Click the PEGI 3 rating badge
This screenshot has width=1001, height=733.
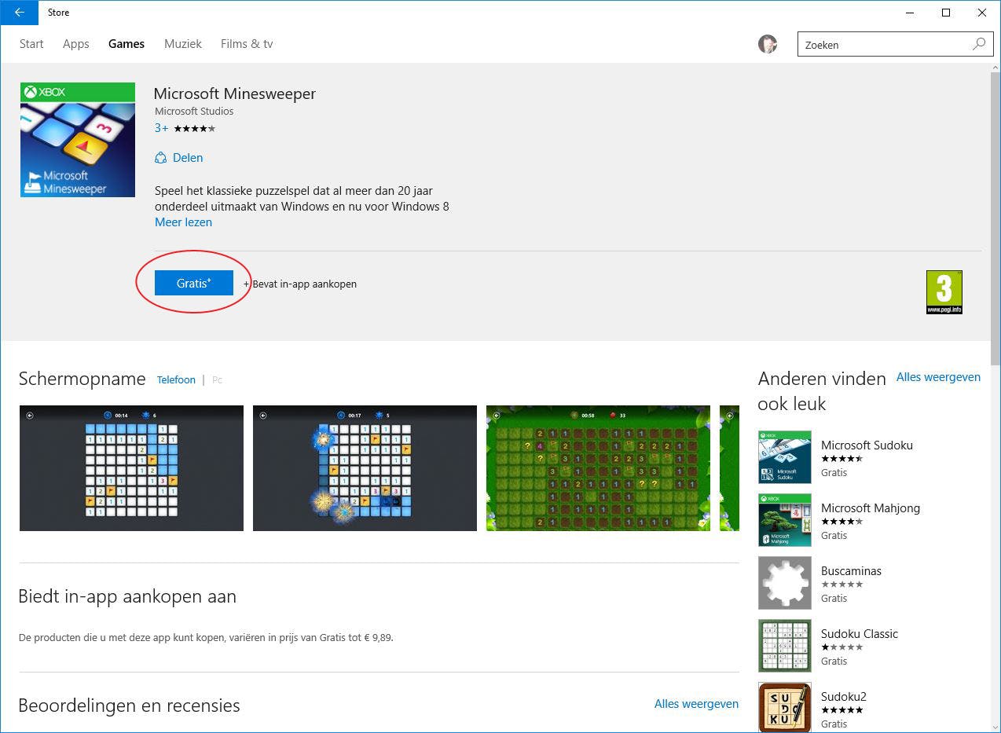click(x=944, y=292)
